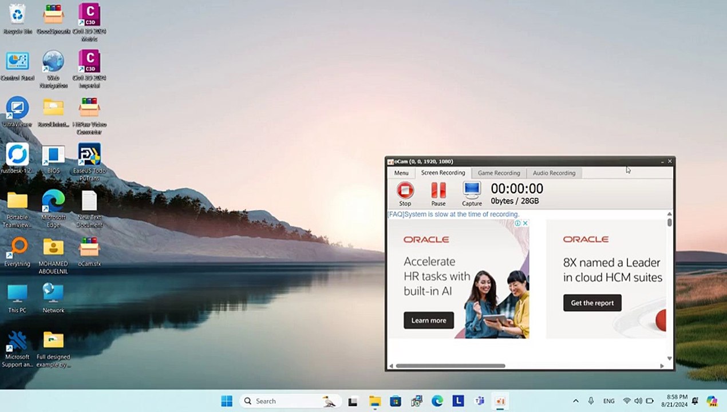This screenshot has width=727, height=412.
Task: Switch to Game Recording tab
Action: (499, 173)
